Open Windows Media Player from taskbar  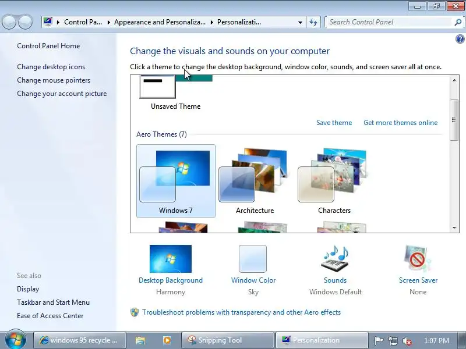[x=167, y=340]
